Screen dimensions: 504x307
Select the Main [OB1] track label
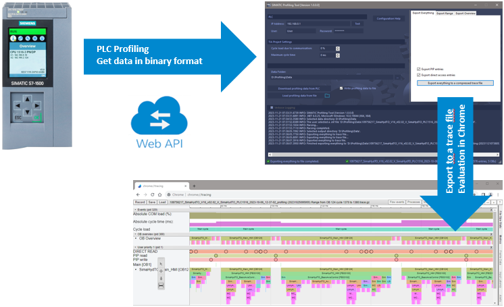pos(142,264)
